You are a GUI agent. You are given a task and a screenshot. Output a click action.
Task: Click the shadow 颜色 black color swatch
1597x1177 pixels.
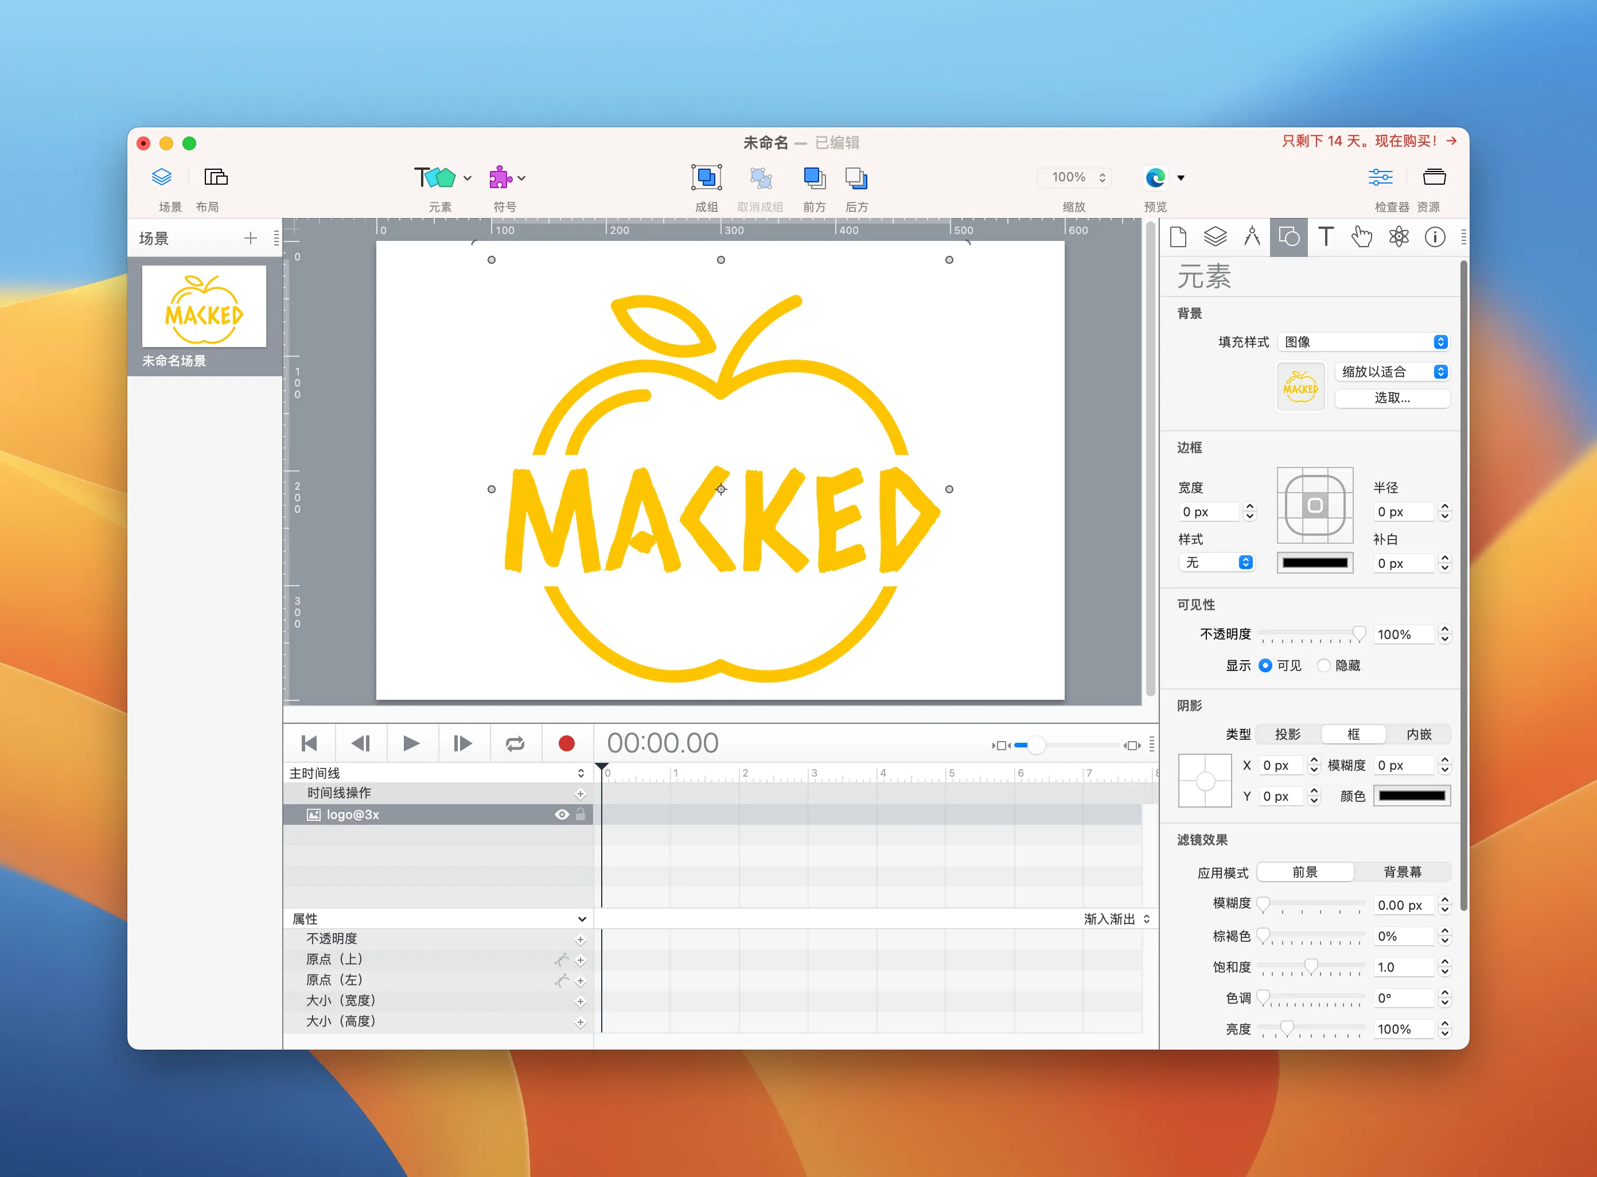[x=1411, y=796]
